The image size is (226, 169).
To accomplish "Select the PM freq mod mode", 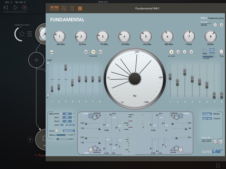I will pos(100,52).
